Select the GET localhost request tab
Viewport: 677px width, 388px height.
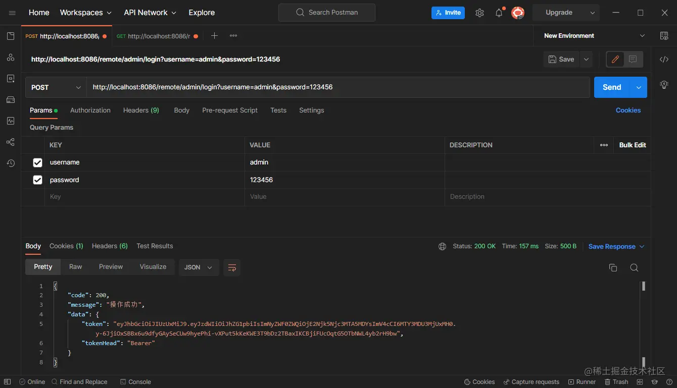point(157,36)
